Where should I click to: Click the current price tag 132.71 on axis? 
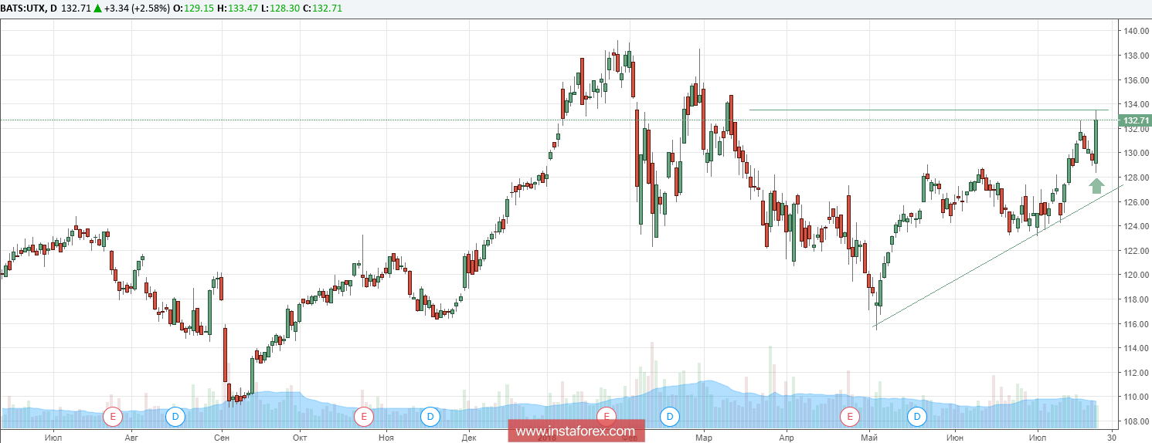click(1136, 120)
